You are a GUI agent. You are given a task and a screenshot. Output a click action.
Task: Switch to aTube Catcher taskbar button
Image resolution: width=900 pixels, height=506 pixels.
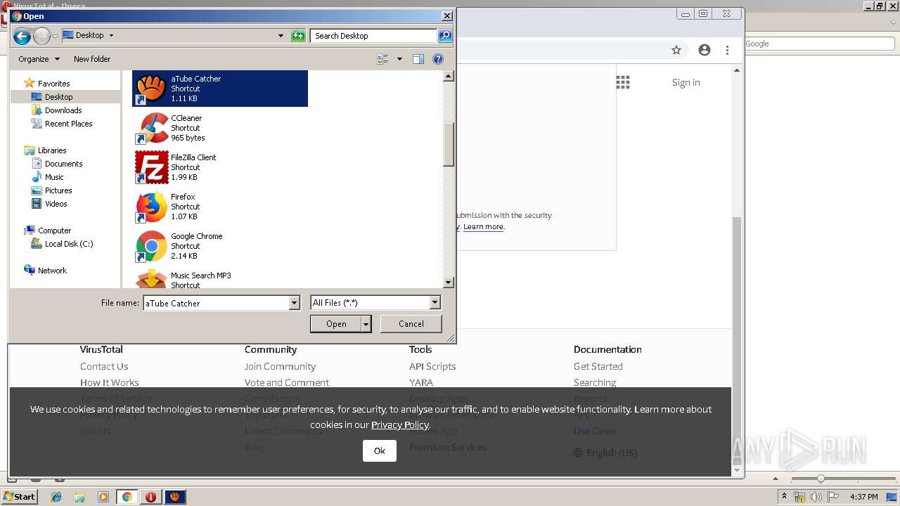click(x=175, y=497)
